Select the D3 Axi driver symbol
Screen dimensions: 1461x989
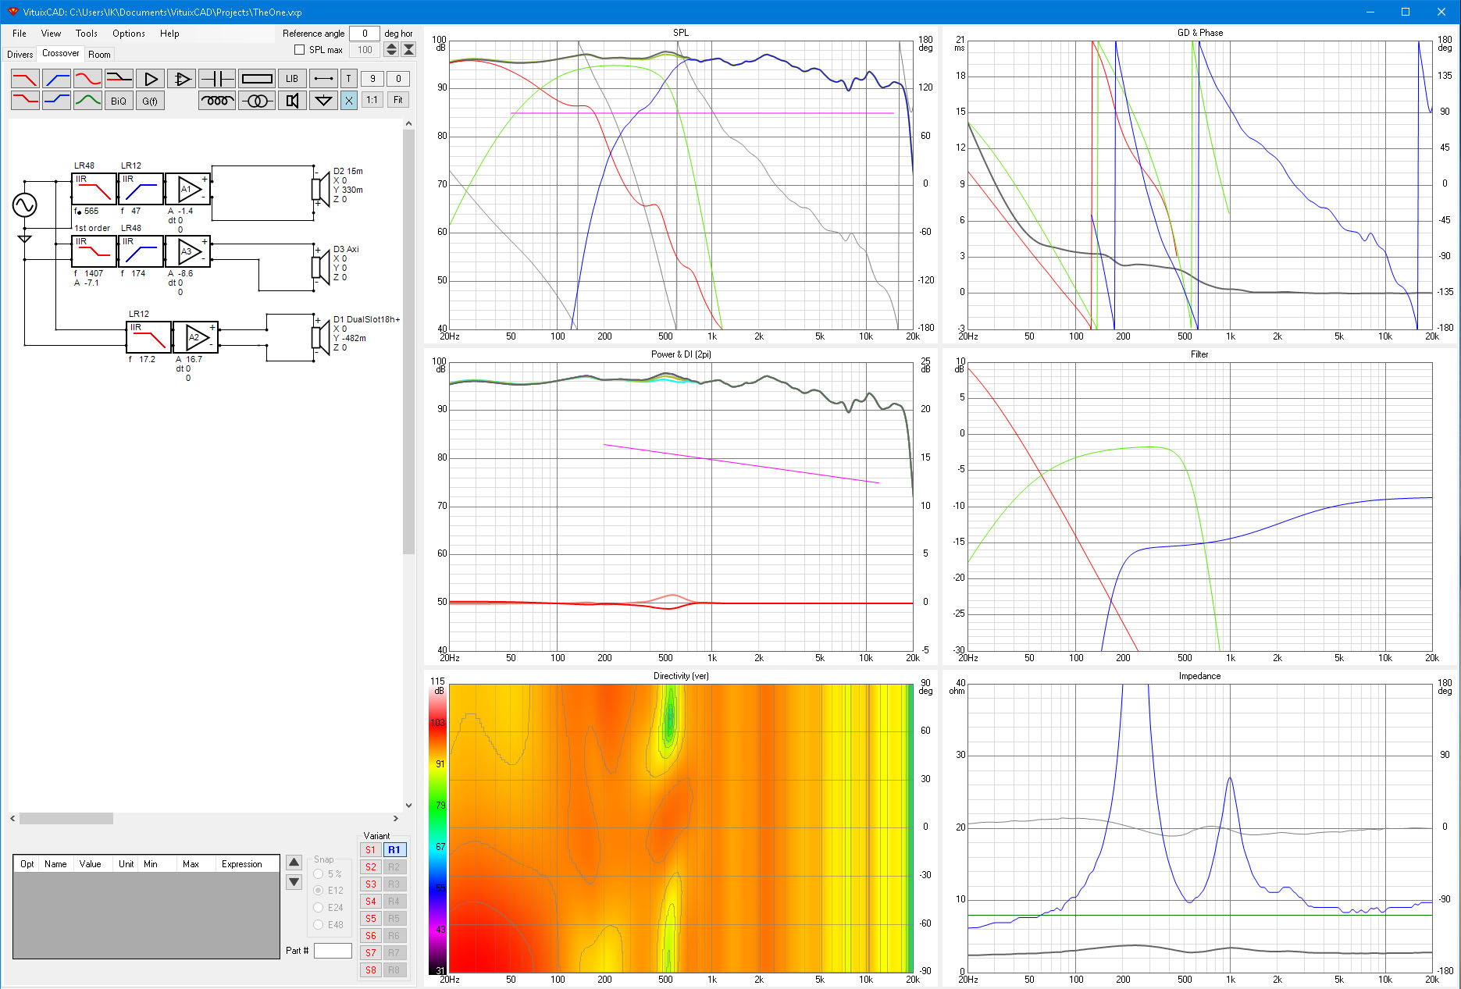[x=321, y=266]
